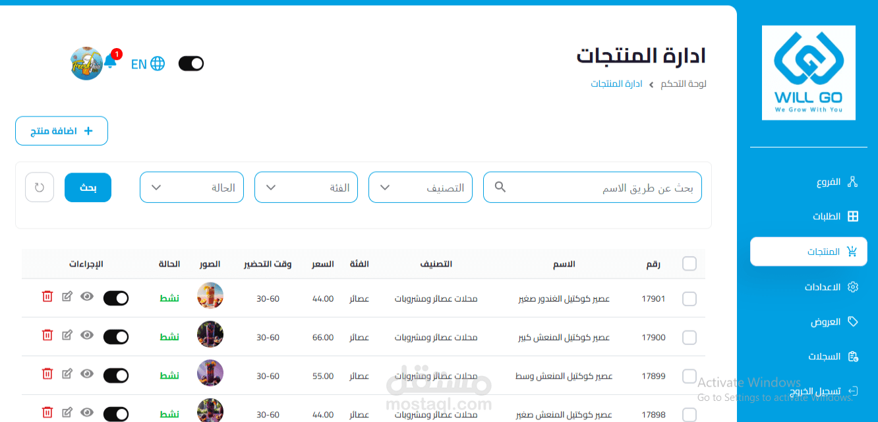Click the plus icon in اضافة منتج
The image size is (878, 422).
tap(88, 131)
